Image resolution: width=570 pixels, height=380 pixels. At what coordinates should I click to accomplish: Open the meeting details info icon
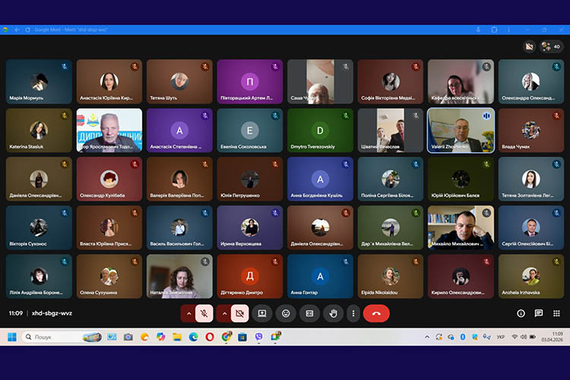(x=521, y=312)
